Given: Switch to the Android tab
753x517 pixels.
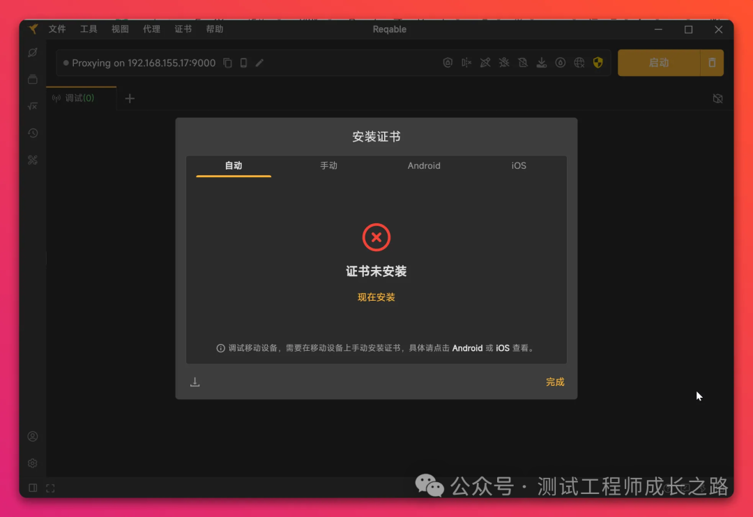Looking at the screenshot, I should [x=424, y=166].
